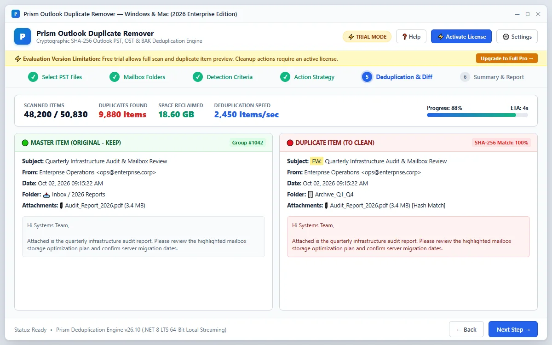Viewport: 552px width, 345px height.
Task: Click the [Hash Match] attachment label
Action: click(x=429, y=206)
